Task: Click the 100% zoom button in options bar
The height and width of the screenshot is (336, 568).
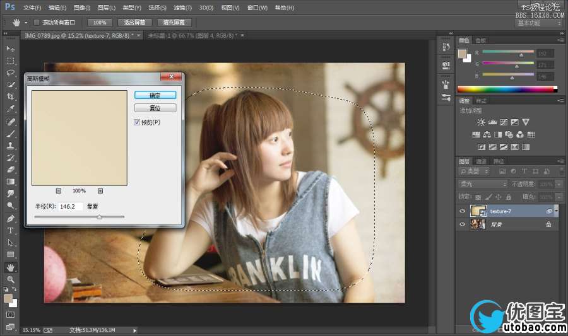Action: click(x=100, y=23)
